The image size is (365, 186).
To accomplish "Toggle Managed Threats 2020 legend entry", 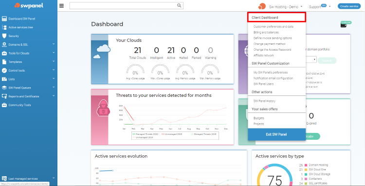I will (146, 134).
